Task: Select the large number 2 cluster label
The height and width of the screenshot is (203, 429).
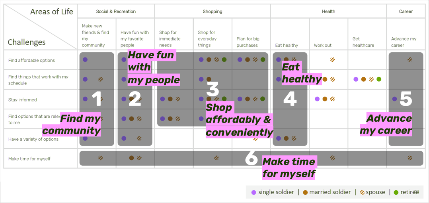Action: 135,99
